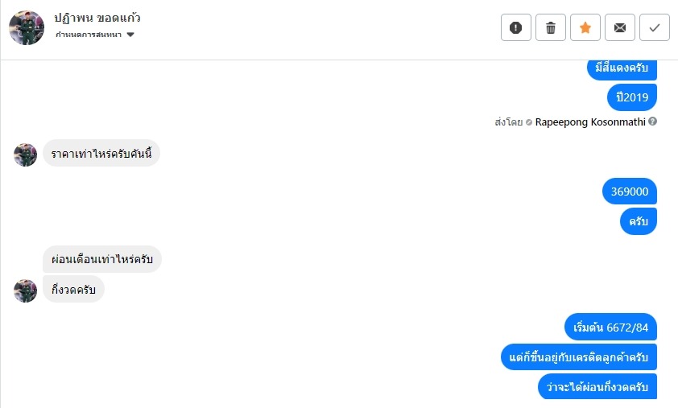The width and height of the screenshot is (678, 408).
Task: Click the orange star follow-up icon
Action: click(585, 28)
